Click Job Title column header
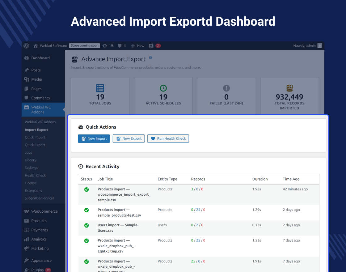This screenshot has height=272, width=346. tap(105, 179)
